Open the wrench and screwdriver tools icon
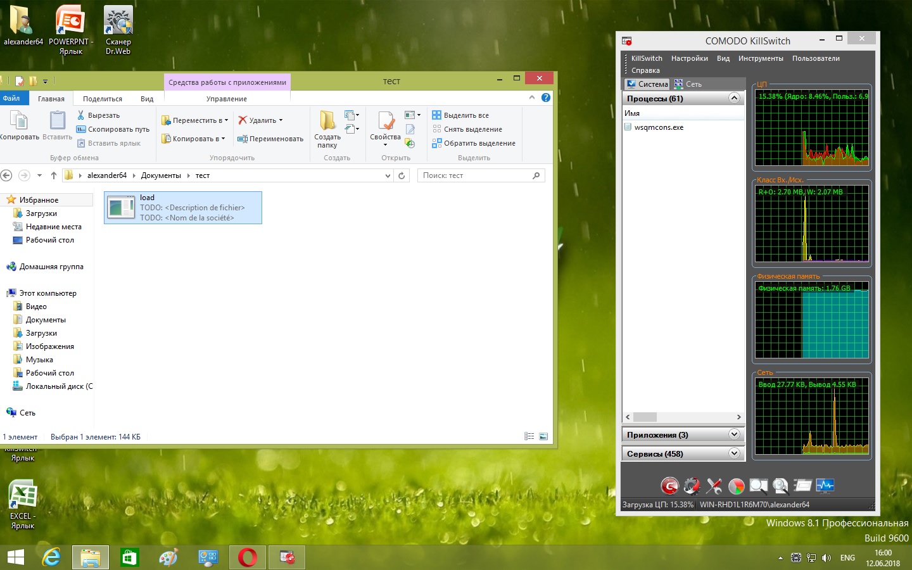This screenshot has width=912, height=570. pos(714,486)
